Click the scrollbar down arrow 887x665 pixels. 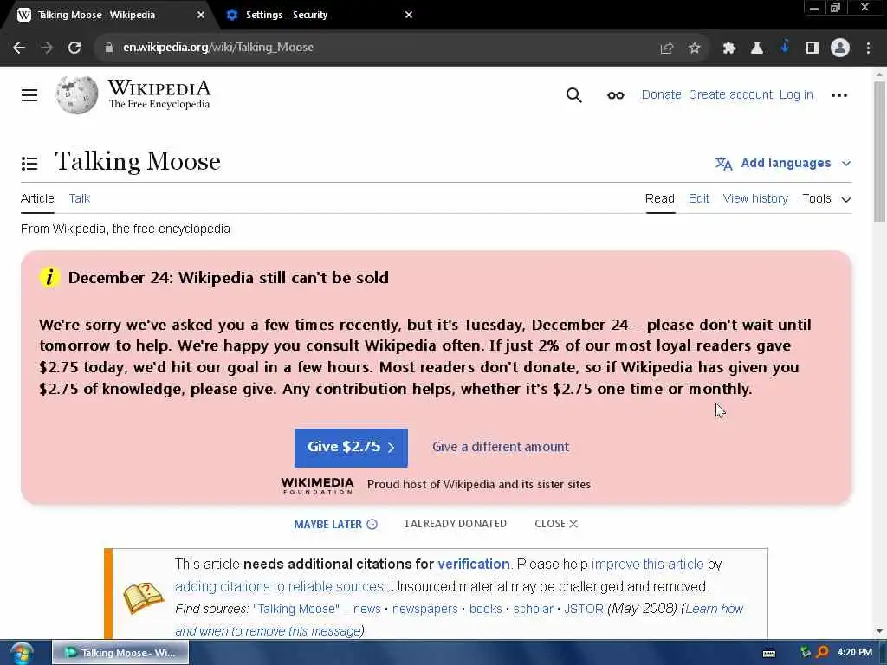(x=880, y=631)
